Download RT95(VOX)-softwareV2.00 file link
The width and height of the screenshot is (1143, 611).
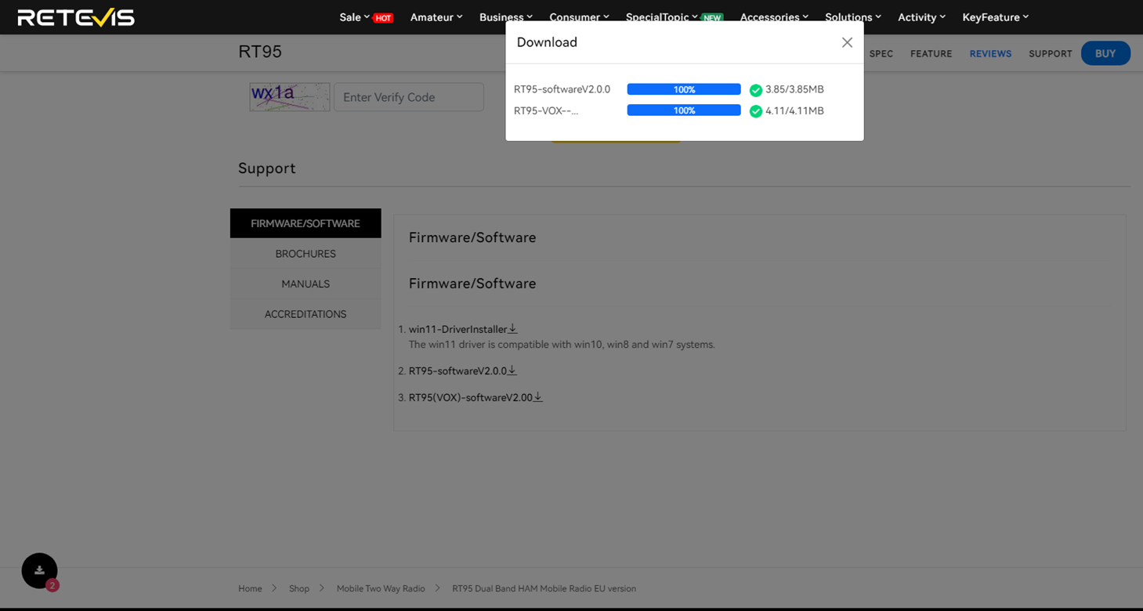(471, 397)
